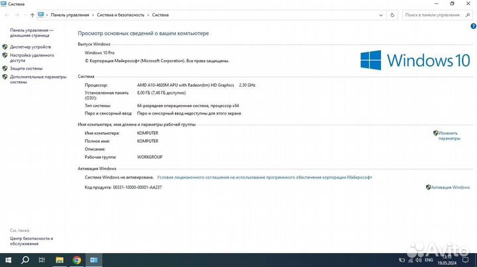Click Активация Windows link
The height and width of the screenshot is (267, 477).
tap(450, 188)
